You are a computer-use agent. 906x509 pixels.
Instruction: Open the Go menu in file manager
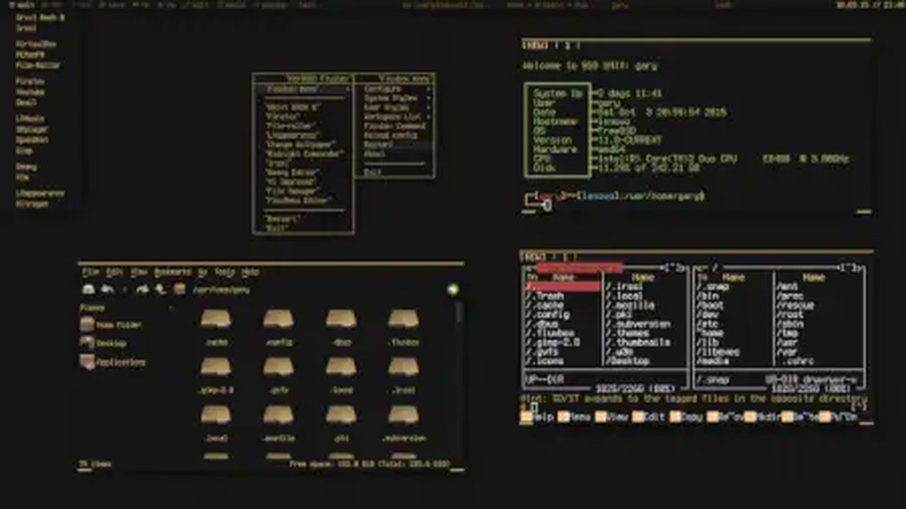click(x=202, y=271)
